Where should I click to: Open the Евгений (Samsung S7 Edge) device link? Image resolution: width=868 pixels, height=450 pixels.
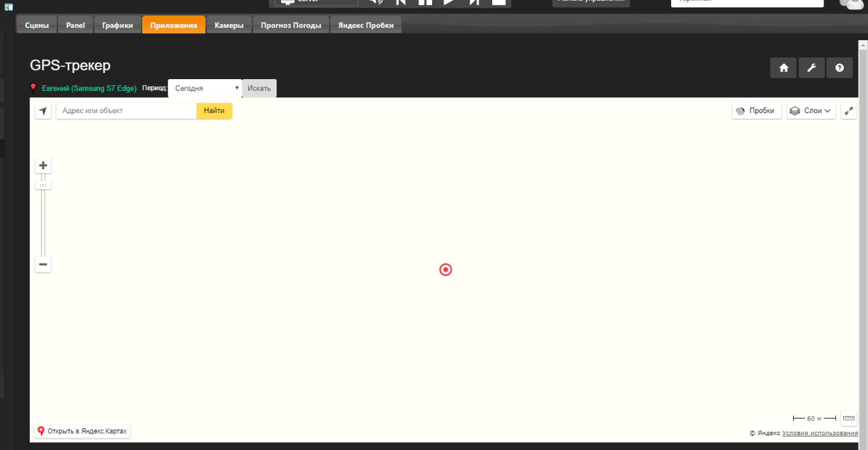89,88
